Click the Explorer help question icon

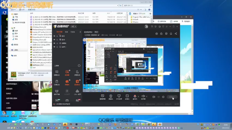pyautogui.click(x=149, y=10)
